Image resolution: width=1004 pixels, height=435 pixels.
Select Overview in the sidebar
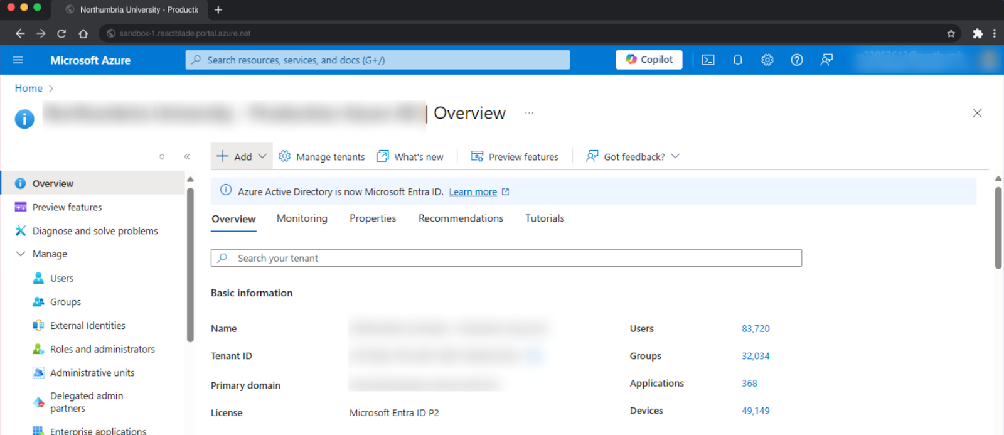pos(93,183)
